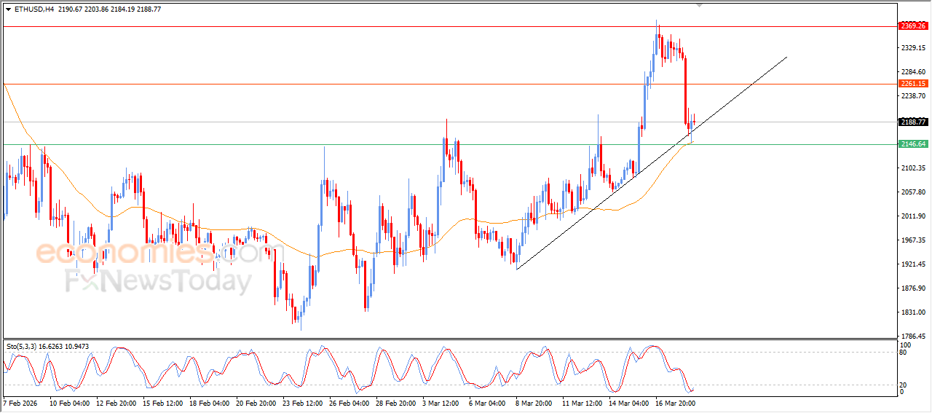Click the 18 Feb 04:00 time label
The height and width of the screenshot is (413, 932).
pyautogui.click(x=209, y=403)
